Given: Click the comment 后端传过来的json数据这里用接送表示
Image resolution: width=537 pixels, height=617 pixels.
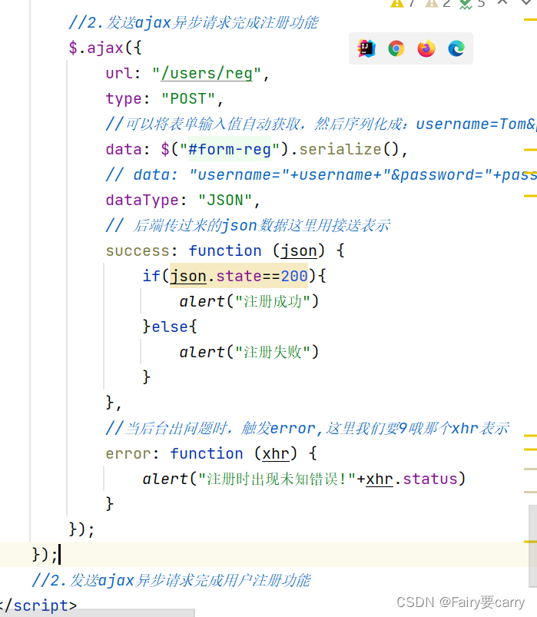Looking at the screenshot, I should (248, 225).
